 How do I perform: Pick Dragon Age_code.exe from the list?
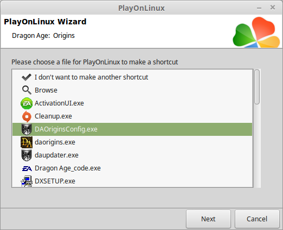pyautogui.click(x=132, y=168)
